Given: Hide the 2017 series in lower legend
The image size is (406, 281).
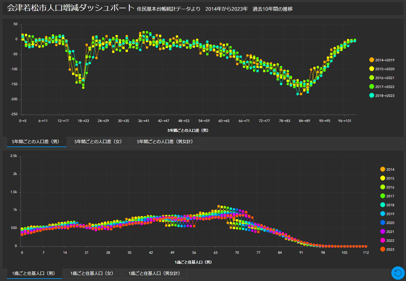Looking at the screenshot, I should [x=387, y=196].
